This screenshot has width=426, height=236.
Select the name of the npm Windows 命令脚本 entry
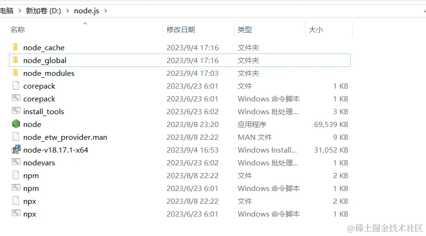coord(31,189)
